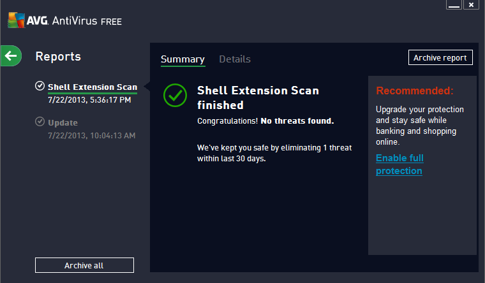Click the checkmark icon beside Update report
485x283 pixels.
(40, 122)
